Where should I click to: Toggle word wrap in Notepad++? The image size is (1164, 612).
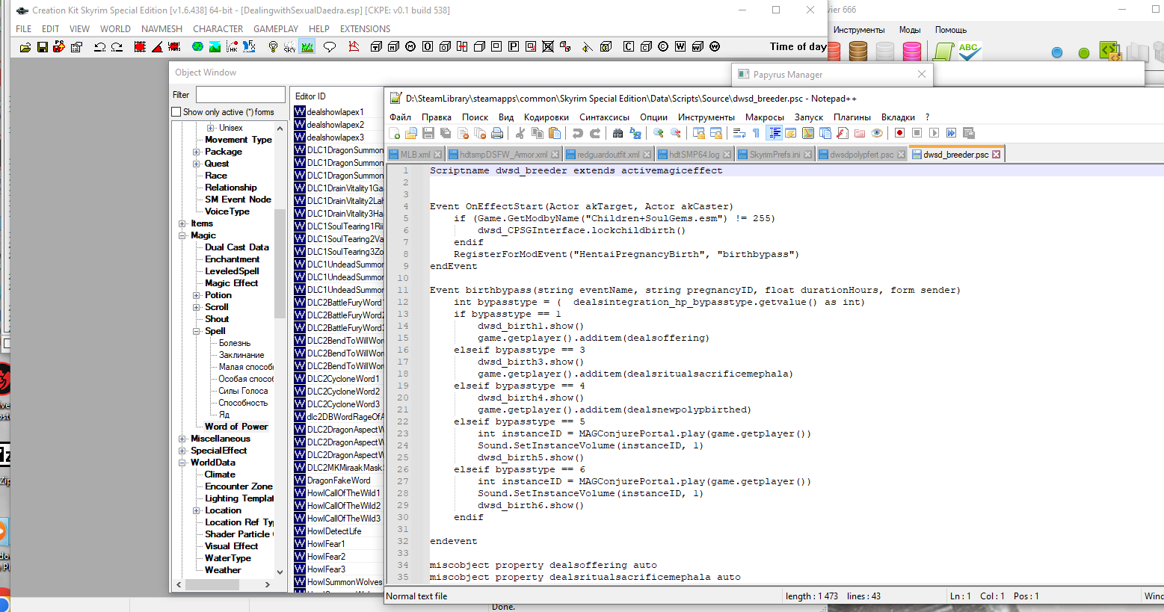coord(739,133)
